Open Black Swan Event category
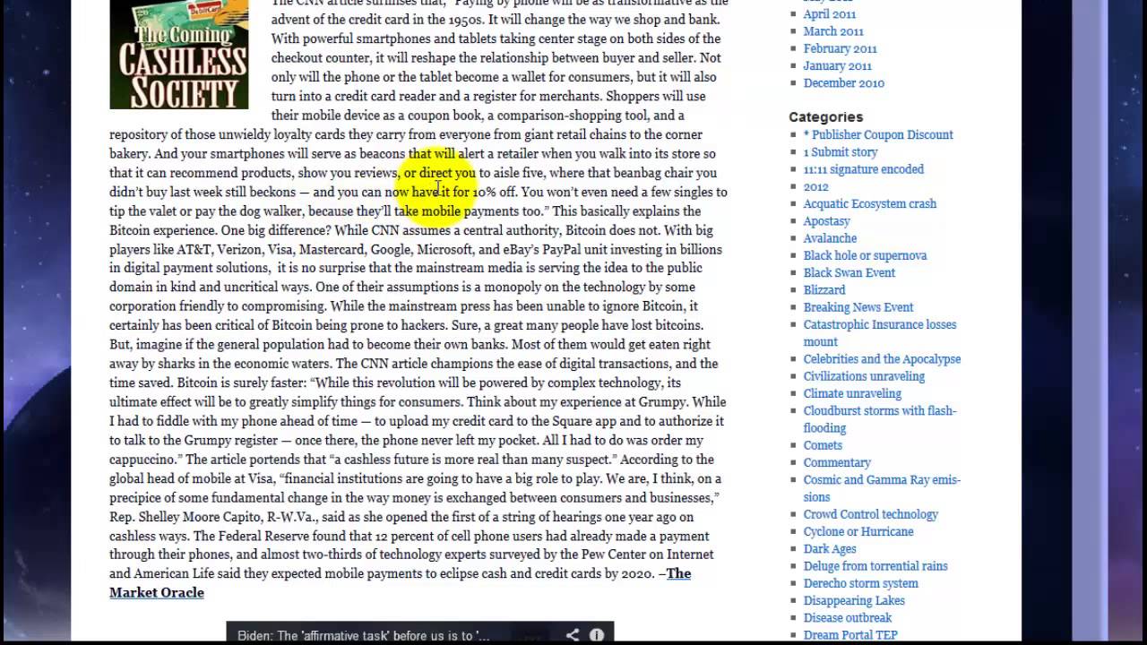This screenshot has height=645, width=1147. [849, 272]
